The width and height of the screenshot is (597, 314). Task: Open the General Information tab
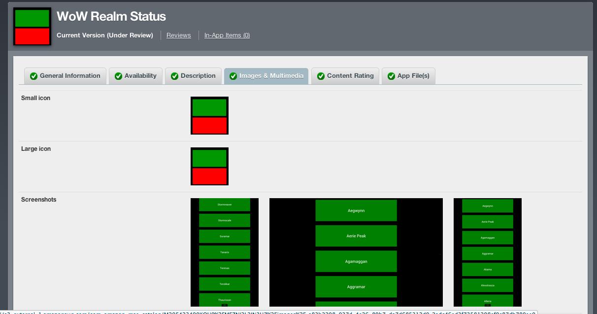(x=65, y=76)
